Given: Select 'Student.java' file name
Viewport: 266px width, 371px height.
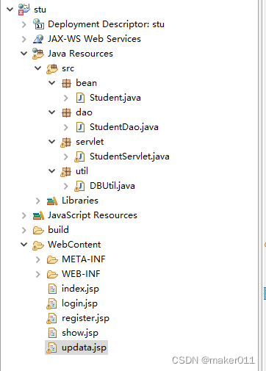Looking at the screenshot, I should coord(115,98).
